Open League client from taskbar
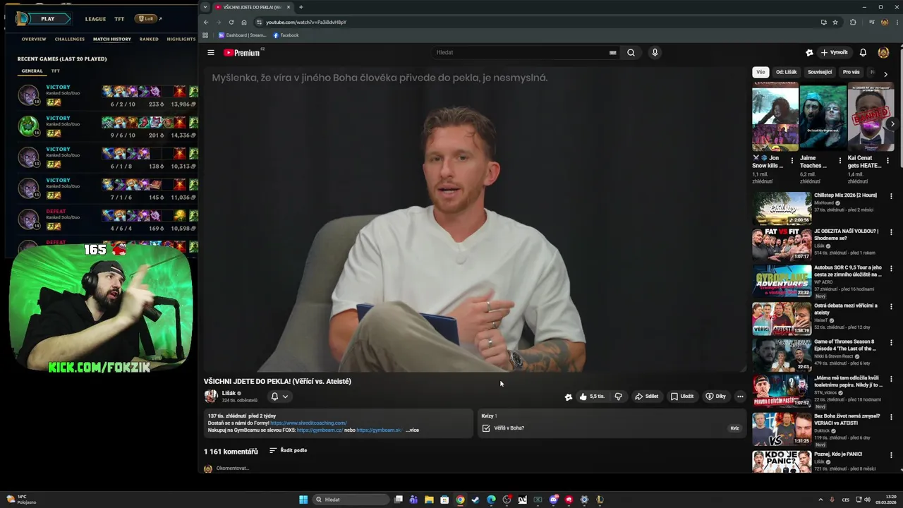The width and height of the screenshot is (903, 508). (x=600, y=500)
